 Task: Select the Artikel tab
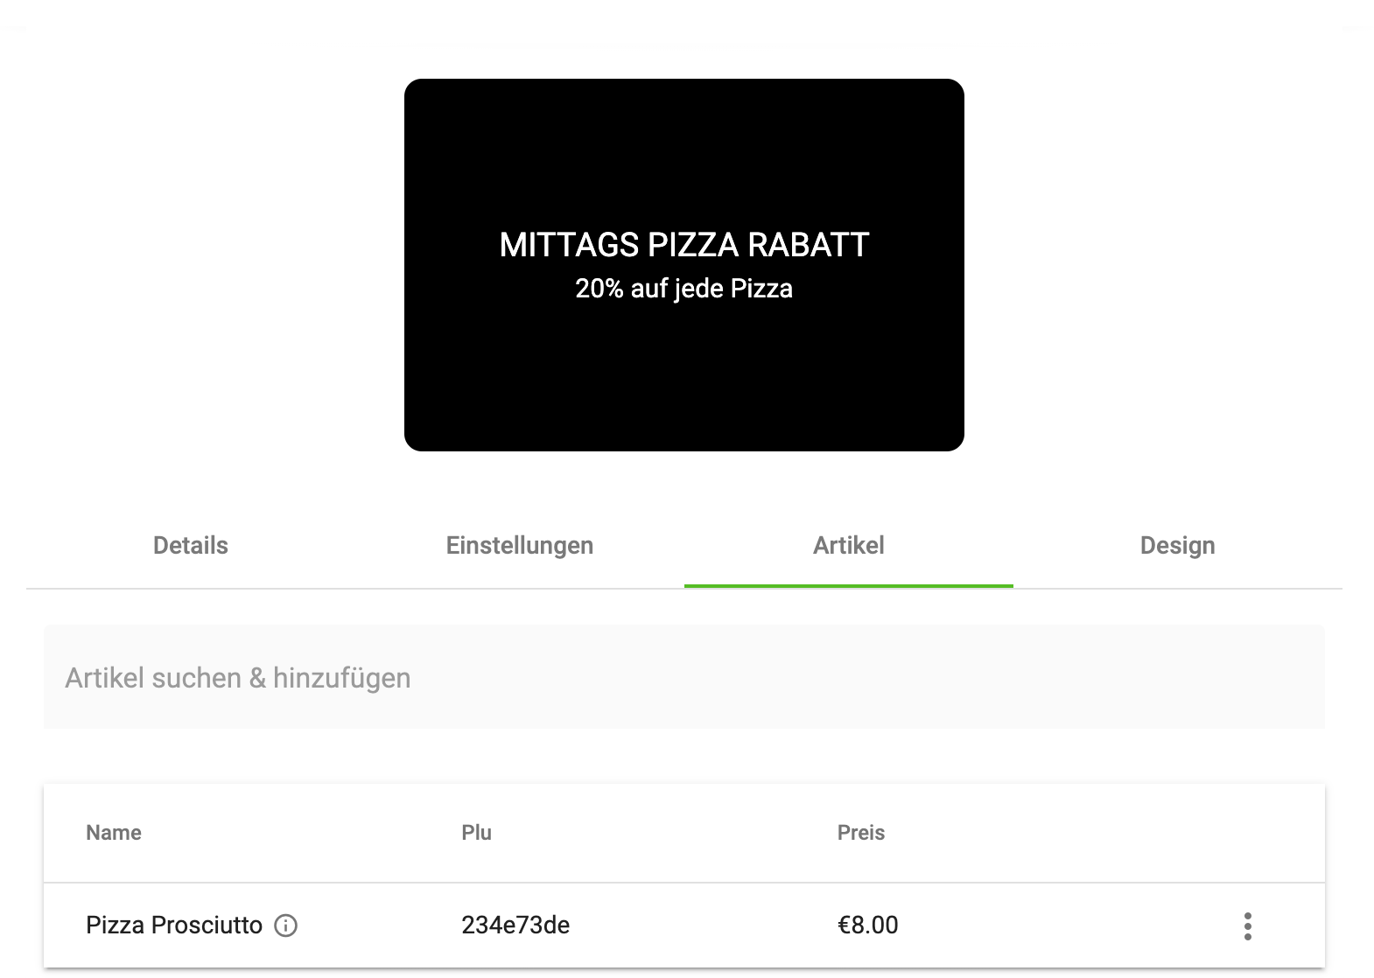[x=848, y=546]
